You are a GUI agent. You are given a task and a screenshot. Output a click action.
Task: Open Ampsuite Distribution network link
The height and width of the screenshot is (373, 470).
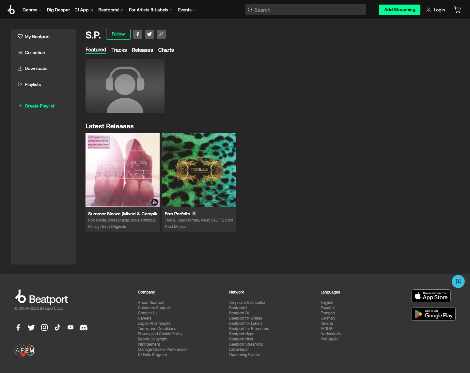pyautogui.click(x=248, y=303)
